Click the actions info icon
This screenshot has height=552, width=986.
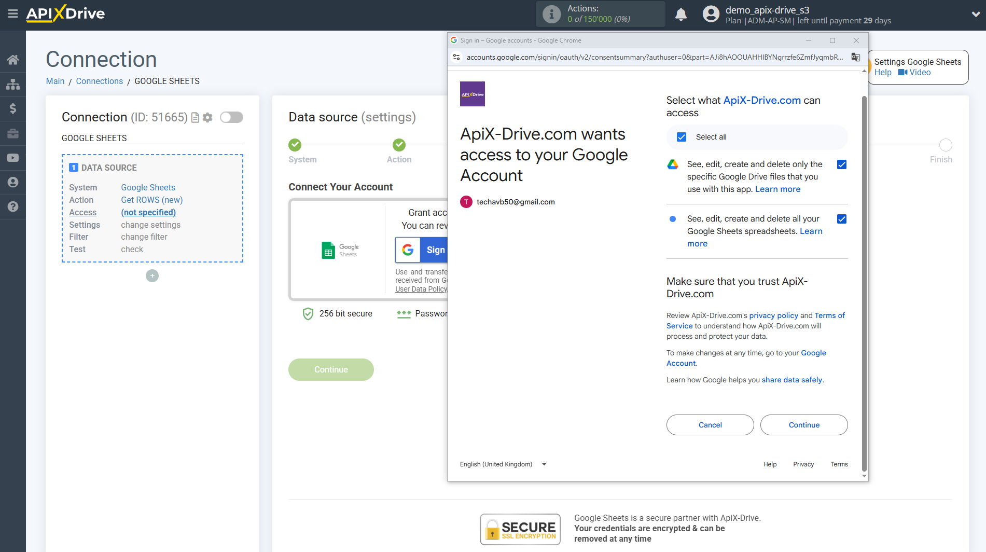pyautogui.click(x=551, y=14)
